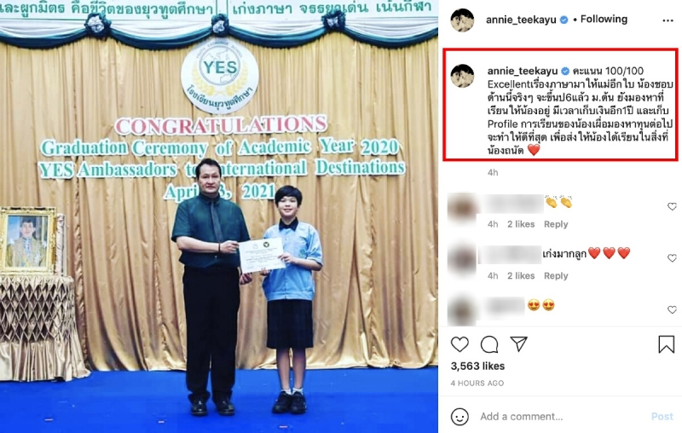This screenshot has width=682, height=433.
Task: Open annie_teekayu username in header
Action: click(521, 20)
